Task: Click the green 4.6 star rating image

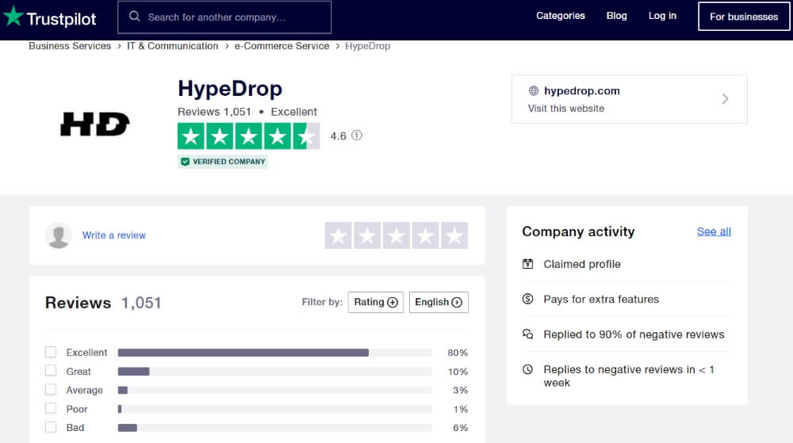Action: tap(248, 136)
